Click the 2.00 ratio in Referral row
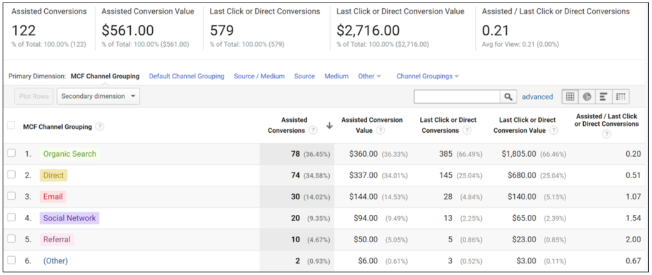The image size is (652, 275). click(633, 240)
